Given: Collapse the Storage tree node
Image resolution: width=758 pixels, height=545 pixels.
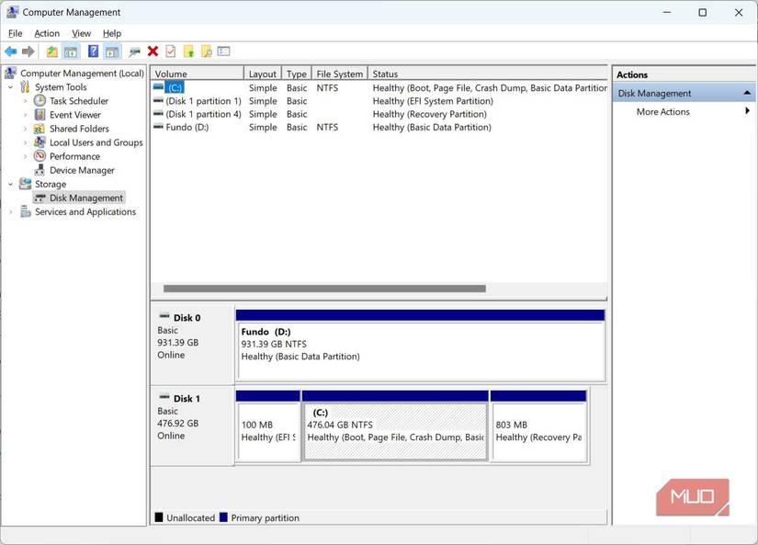Looking at the screenshot, I should pyautogui.click(x=10, y=184).
